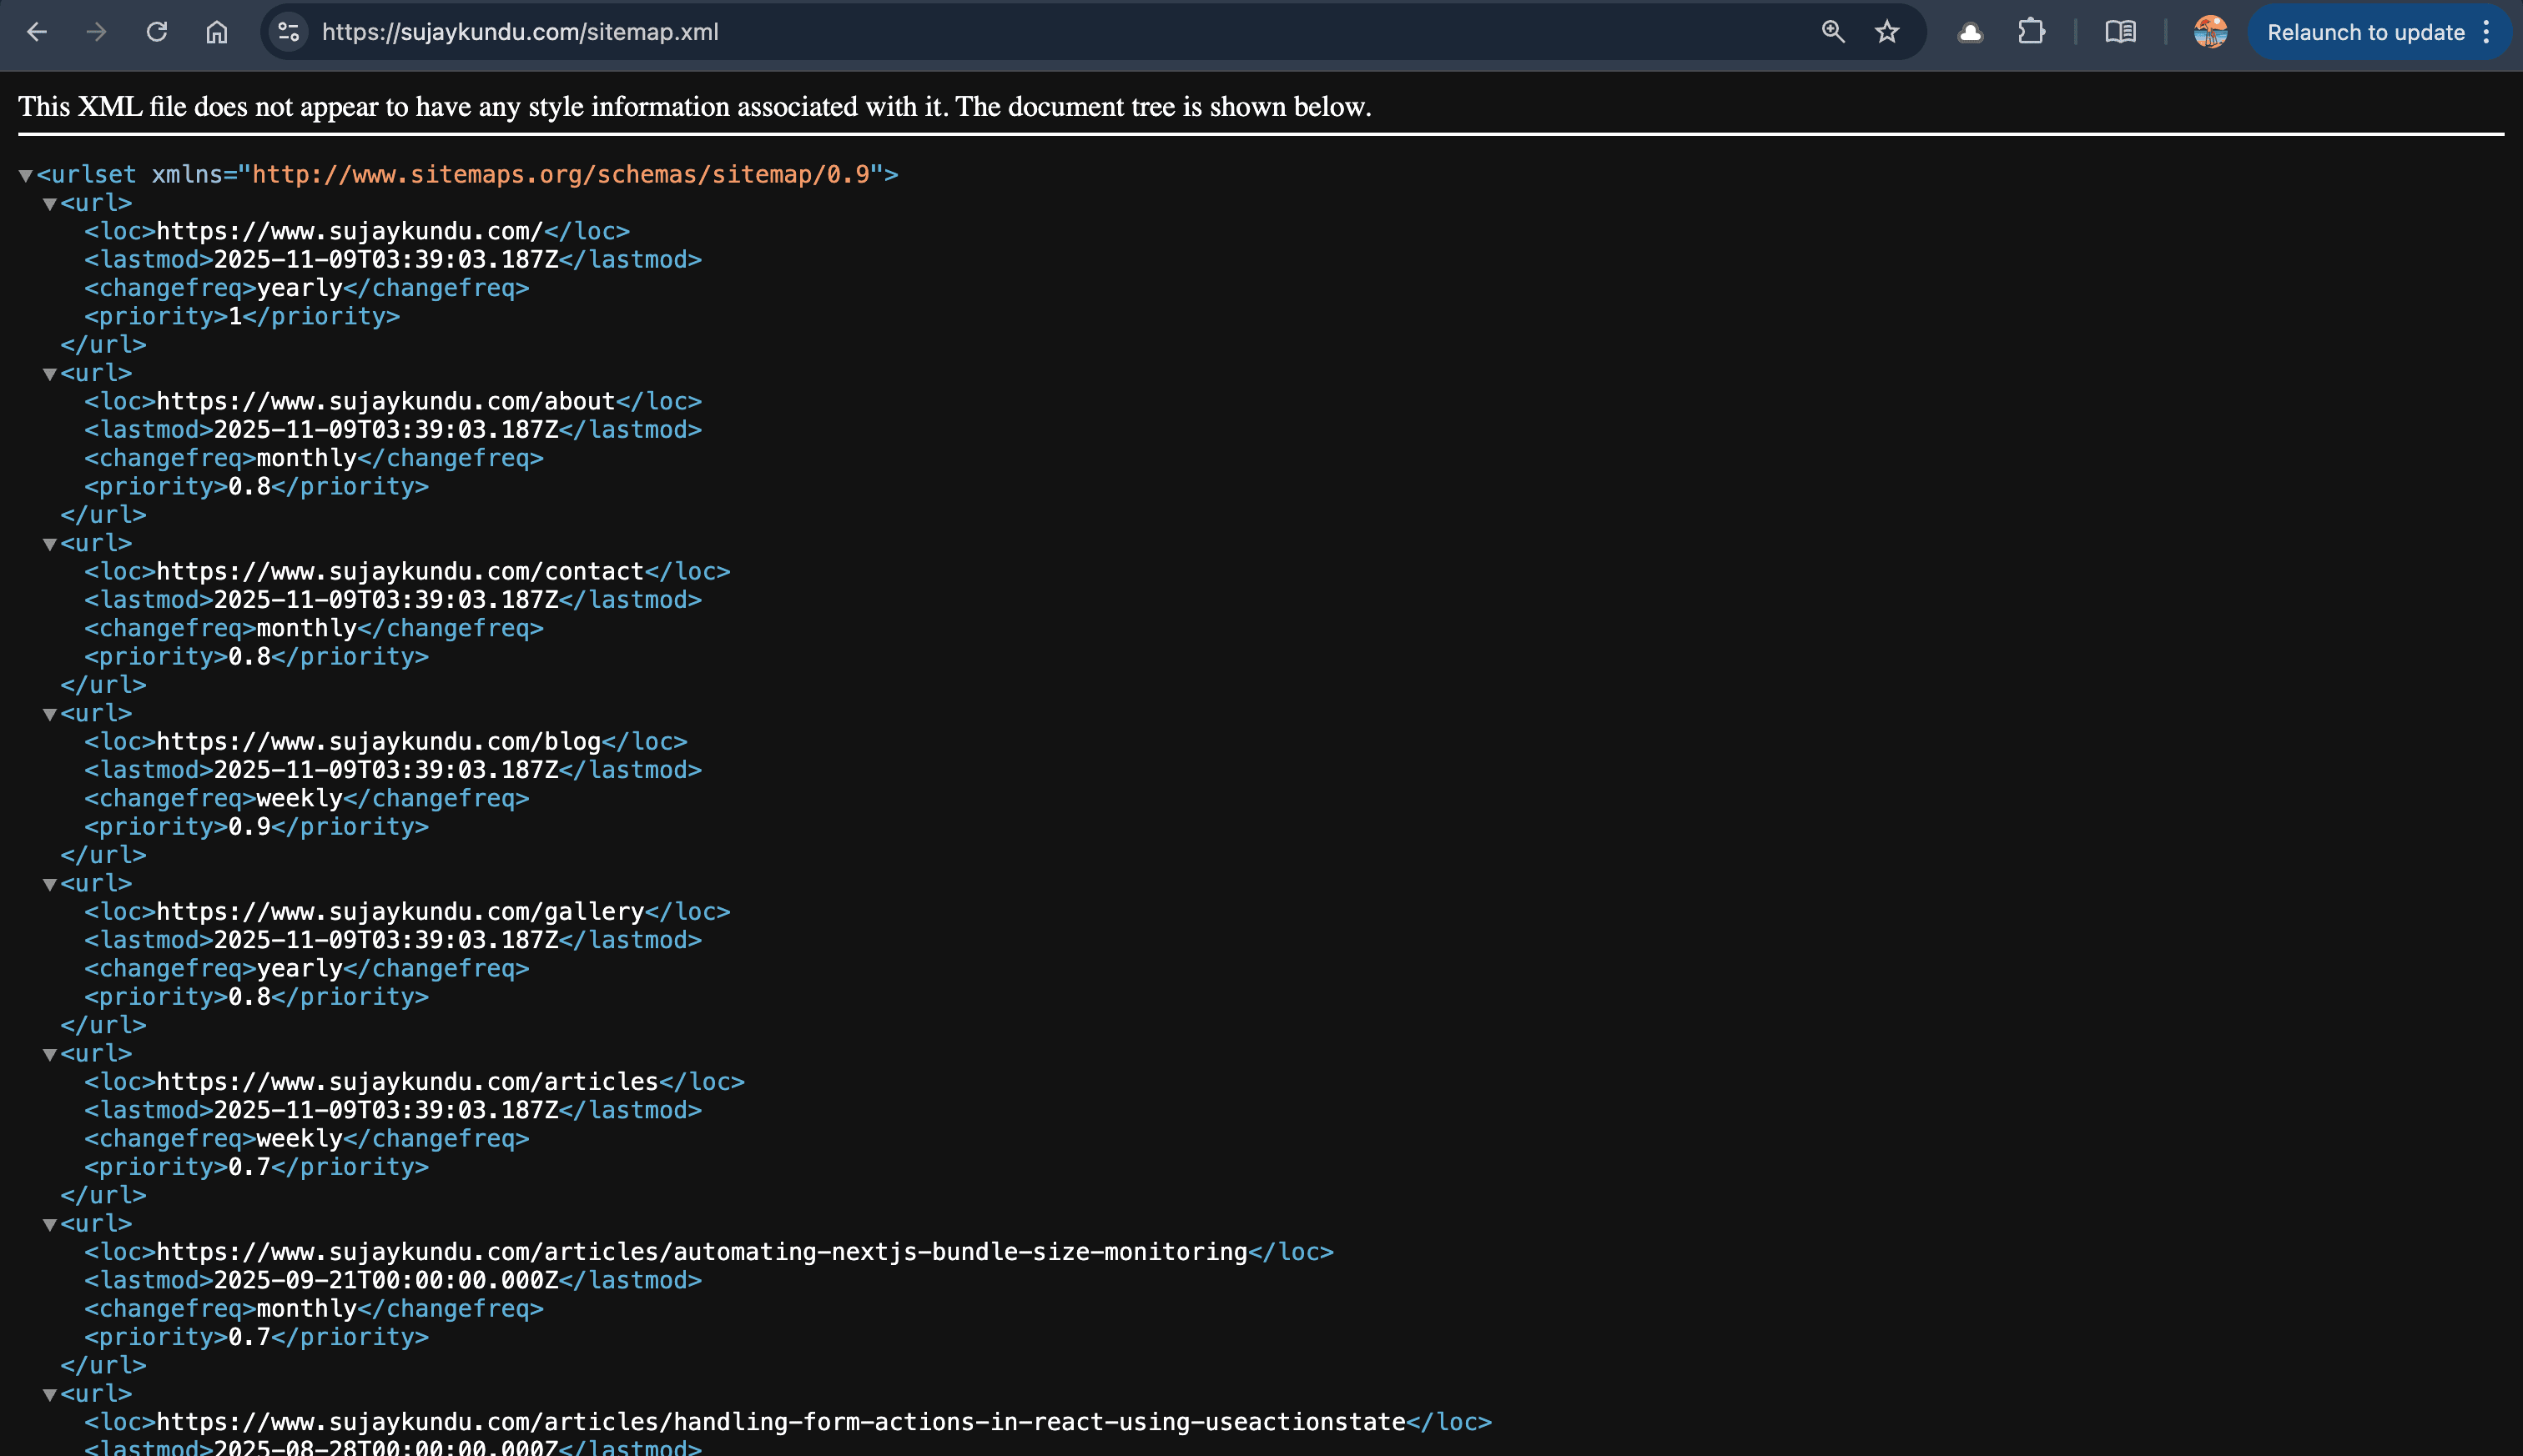
Task: Go back to the previous page
Action: pyautogui.click(x=37, y=32)
